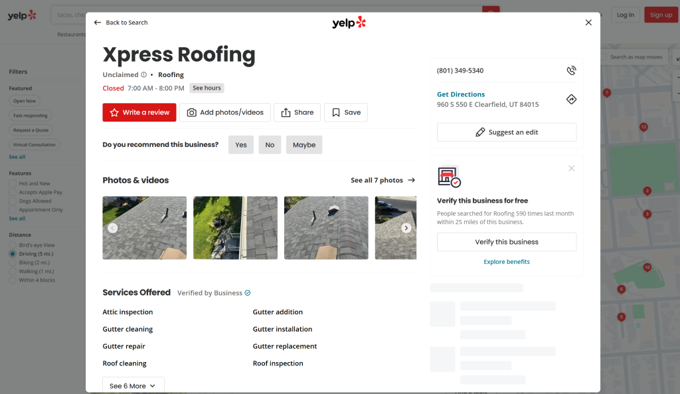Open the second photo of grass and gutter
This screenshot has height=394, width=680.
(x=235, y=228)
